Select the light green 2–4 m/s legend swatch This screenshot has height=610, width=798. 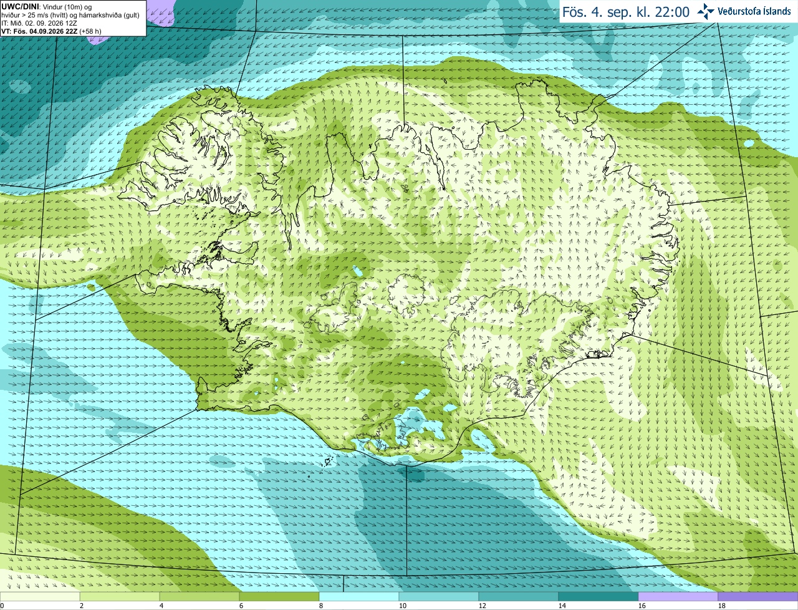pos(120,596)
